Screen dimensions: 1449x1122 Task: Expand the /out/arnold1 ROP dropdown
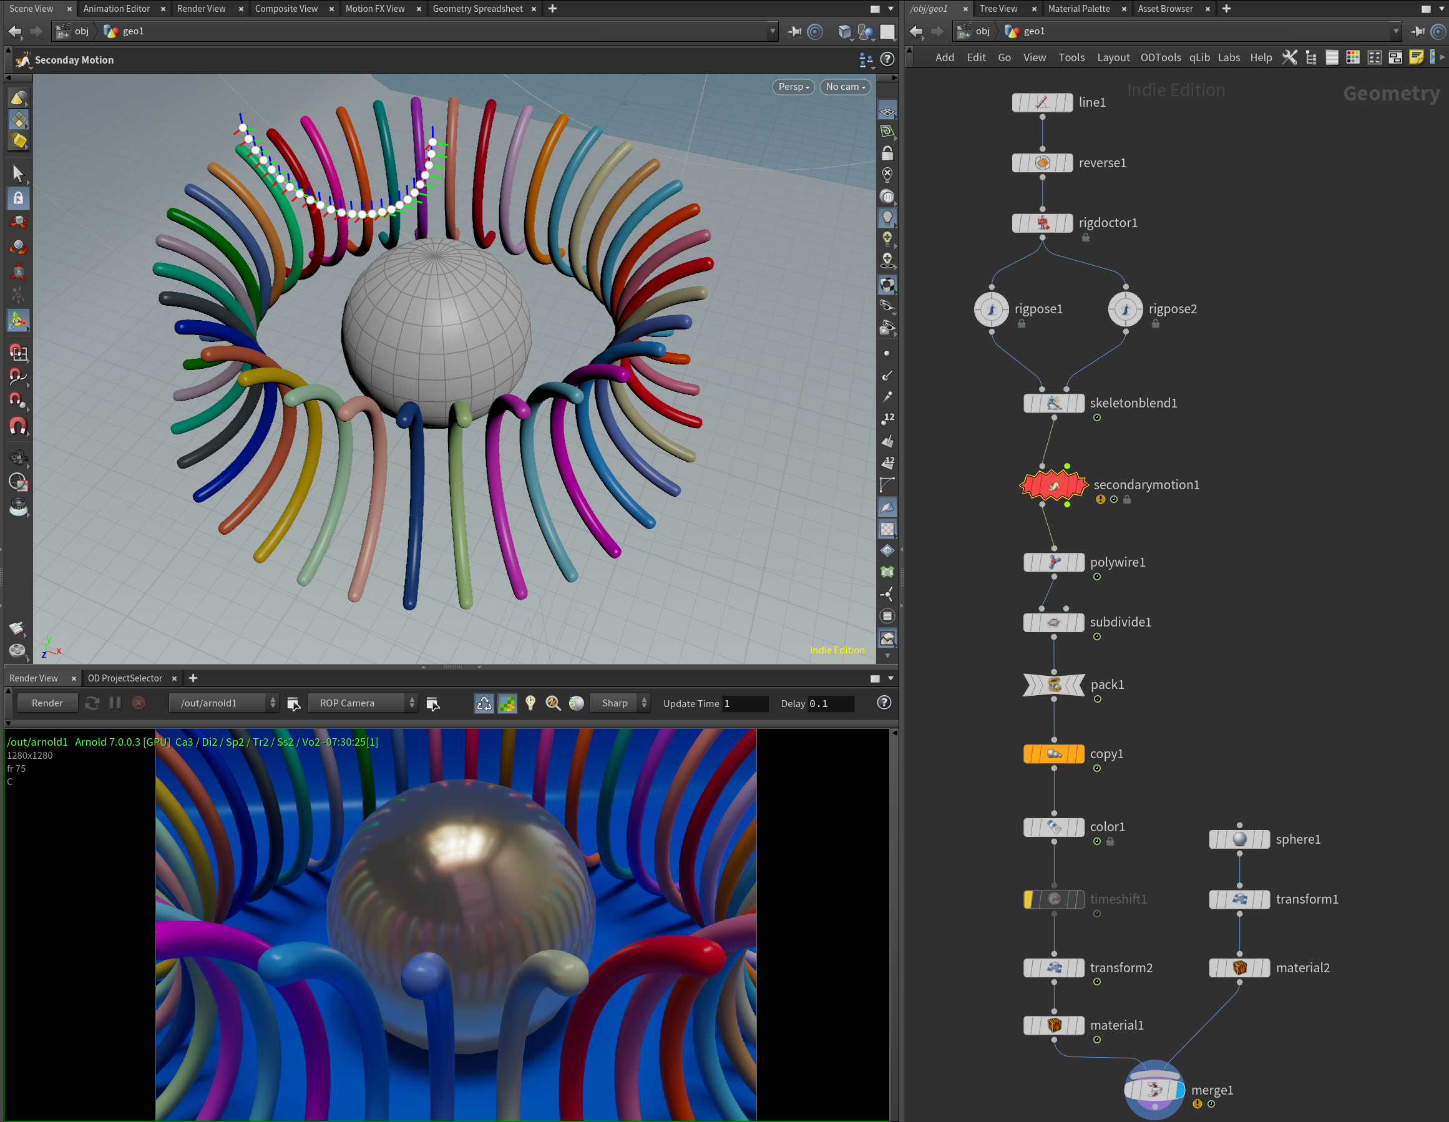pos(223,703)
